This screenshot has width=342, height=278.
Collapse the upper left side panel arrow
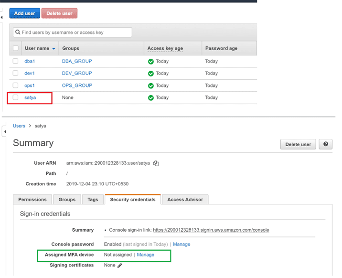click(1, 18)
